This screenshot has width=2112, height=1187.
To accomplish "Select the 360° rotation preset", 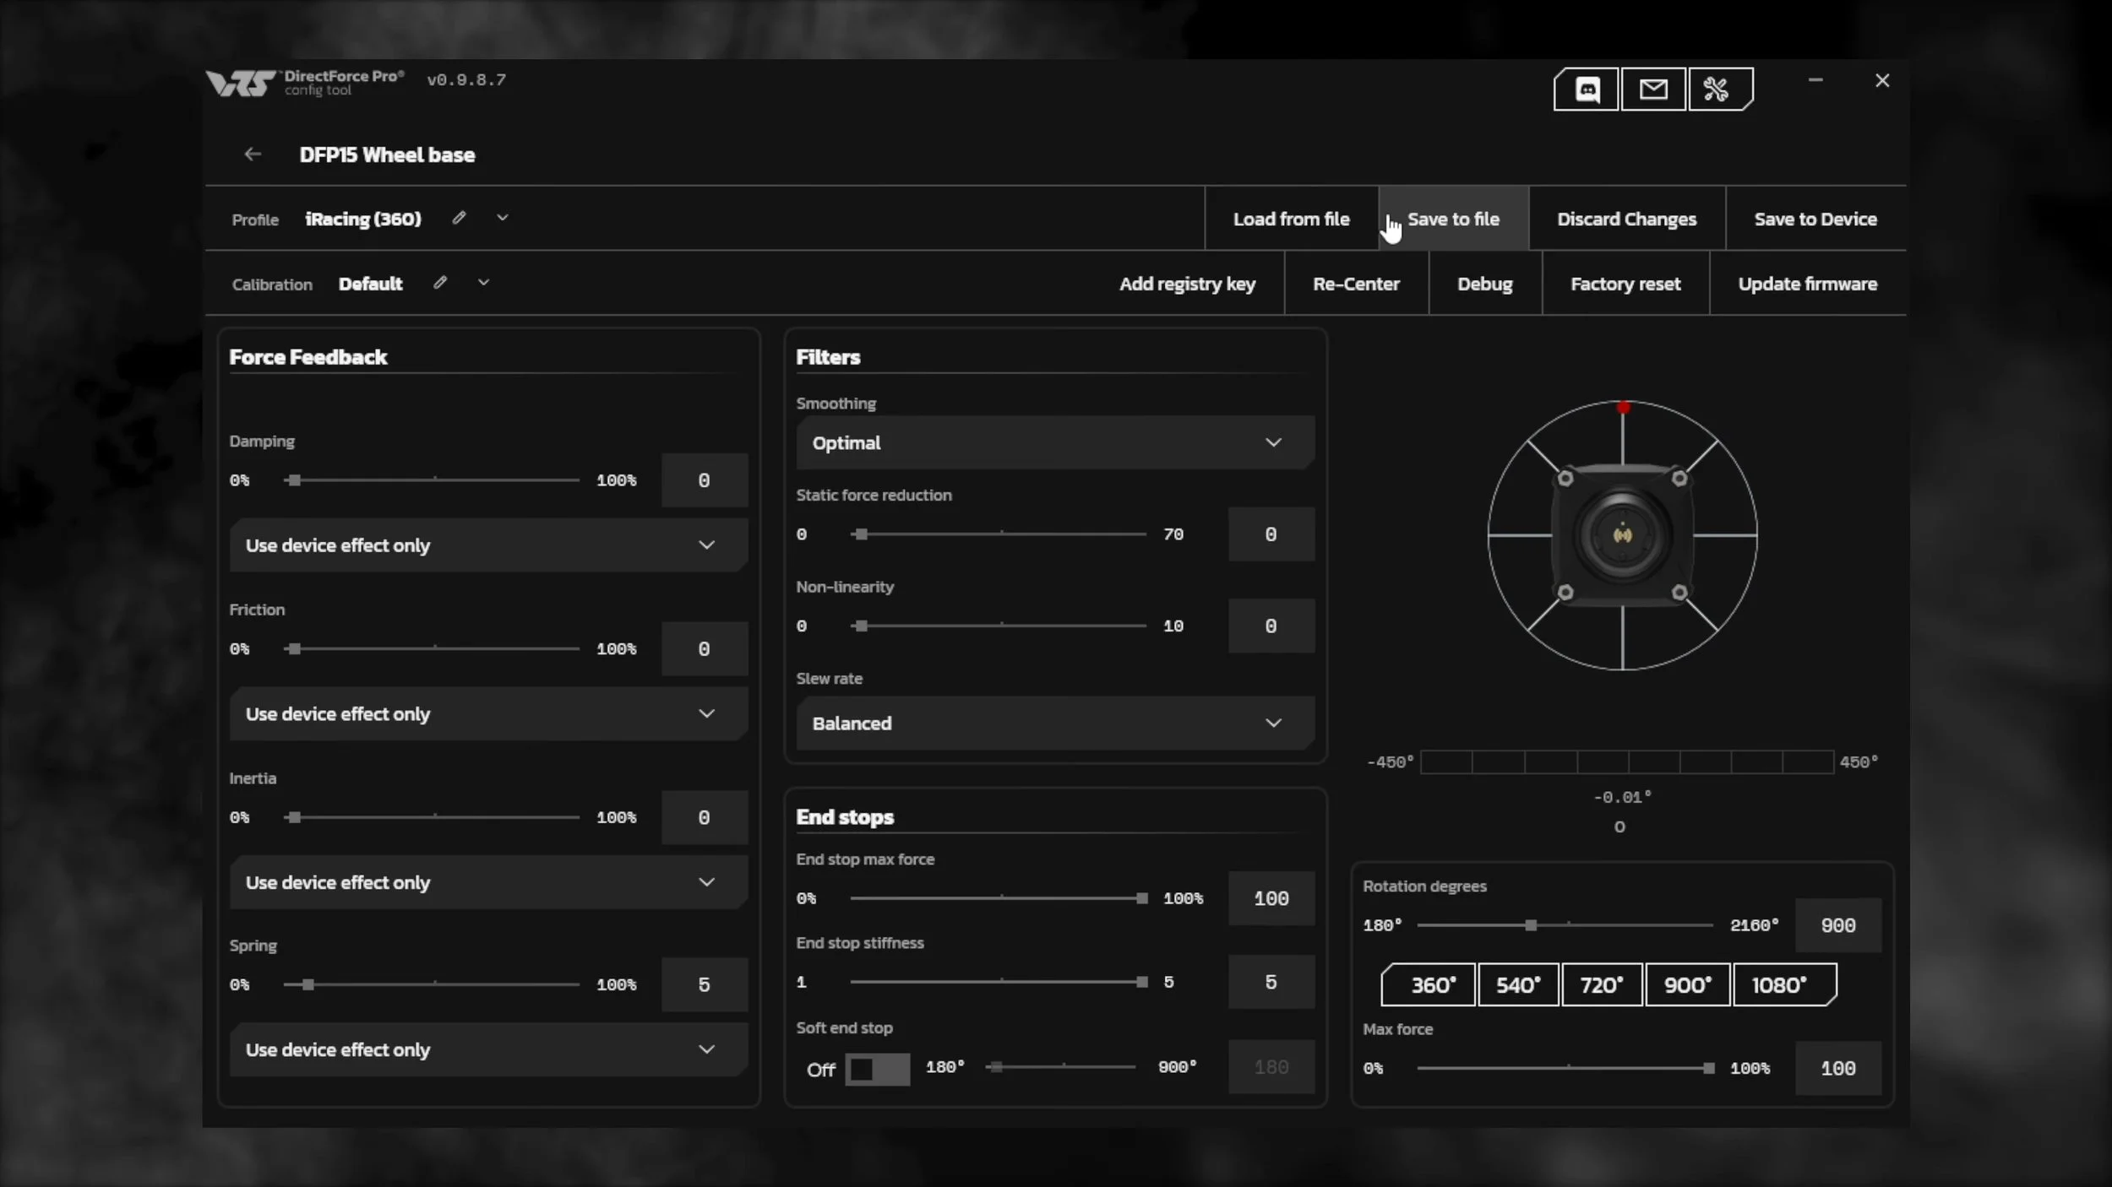I will pos(1429,984).
